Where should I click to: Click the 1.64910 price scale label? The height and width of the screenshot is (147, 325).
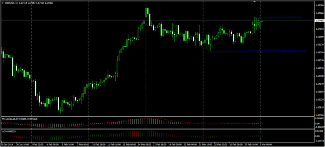(x=319, y=68)
